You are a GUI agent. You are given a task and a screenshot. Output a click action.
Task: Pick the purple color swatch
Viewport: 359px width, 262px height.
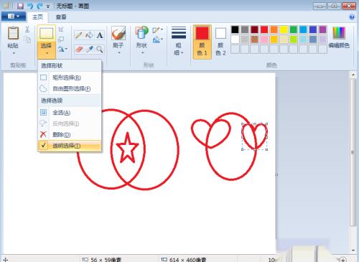click(x=323, y=29)
